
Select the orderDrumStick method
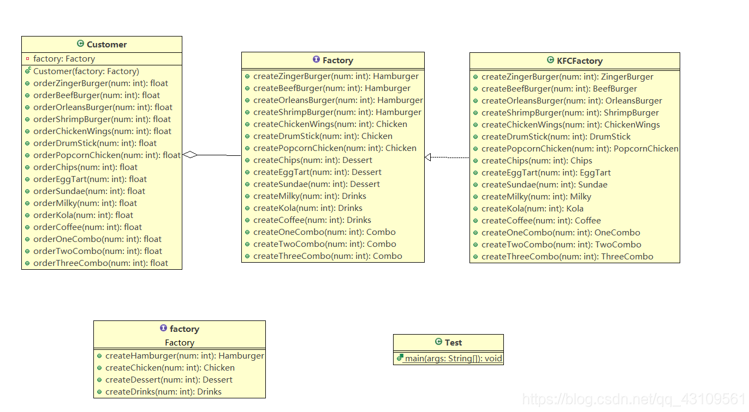[95, 143]
